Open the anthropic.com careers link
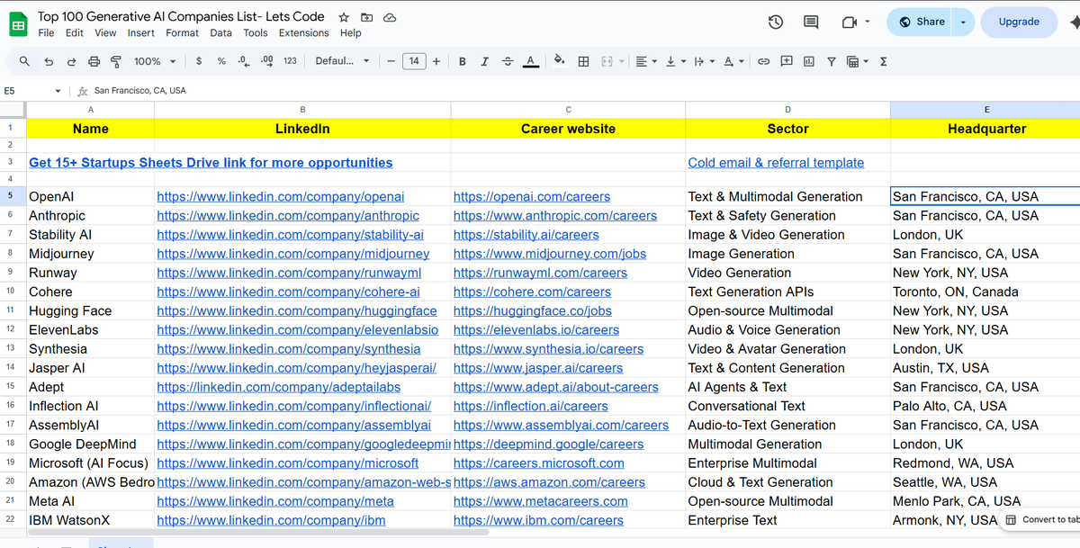This screenshot has height=548, width=1080. pos(555,216)
